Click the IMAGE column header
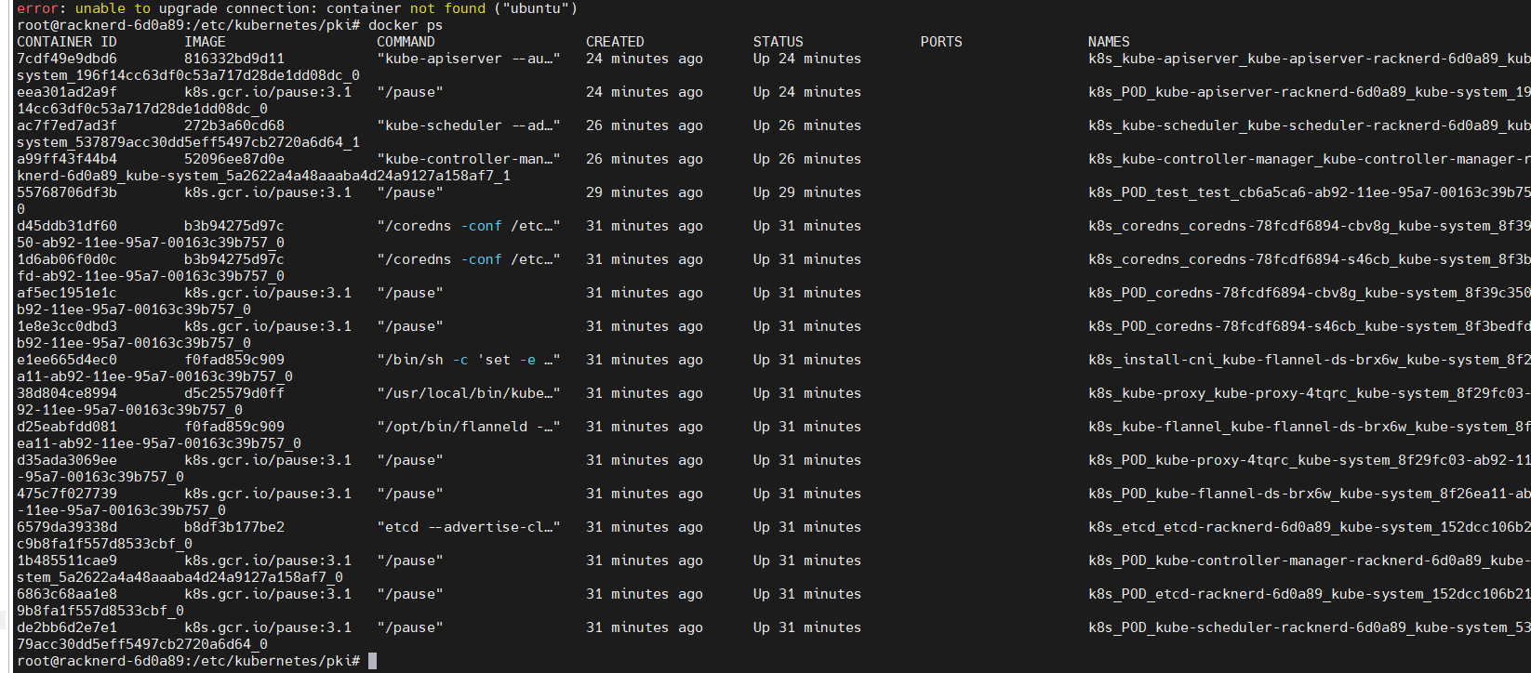This screenshot has width=1531, height=673. click(x=205, y=42)
